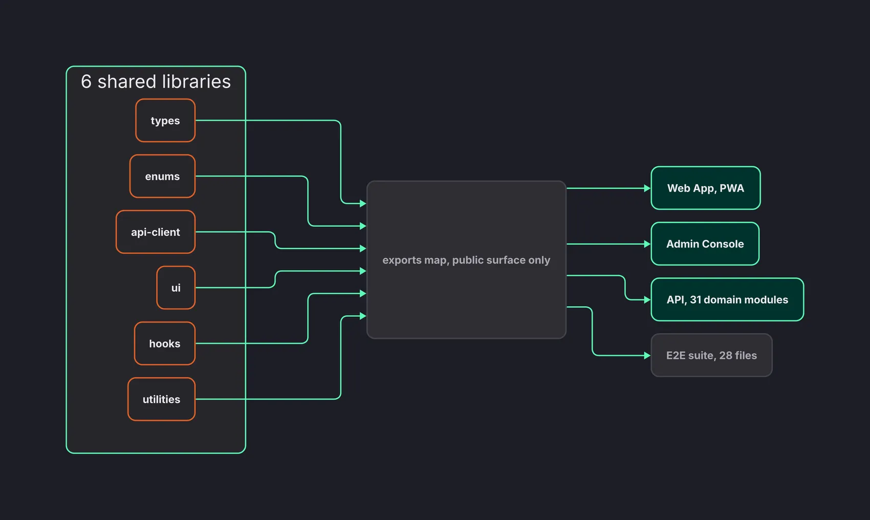This screenshot has width=870, height=520.
Task: Select the Web App, PWA node
Action: 706,188
